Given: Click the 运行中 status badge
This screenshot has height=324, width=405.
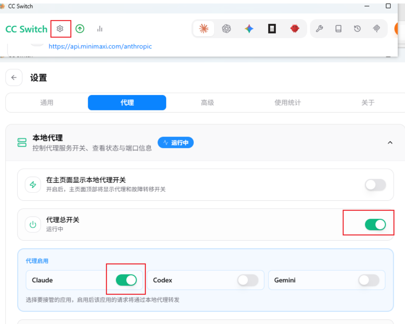Looking at the screenshot, I should coord(176,143).
